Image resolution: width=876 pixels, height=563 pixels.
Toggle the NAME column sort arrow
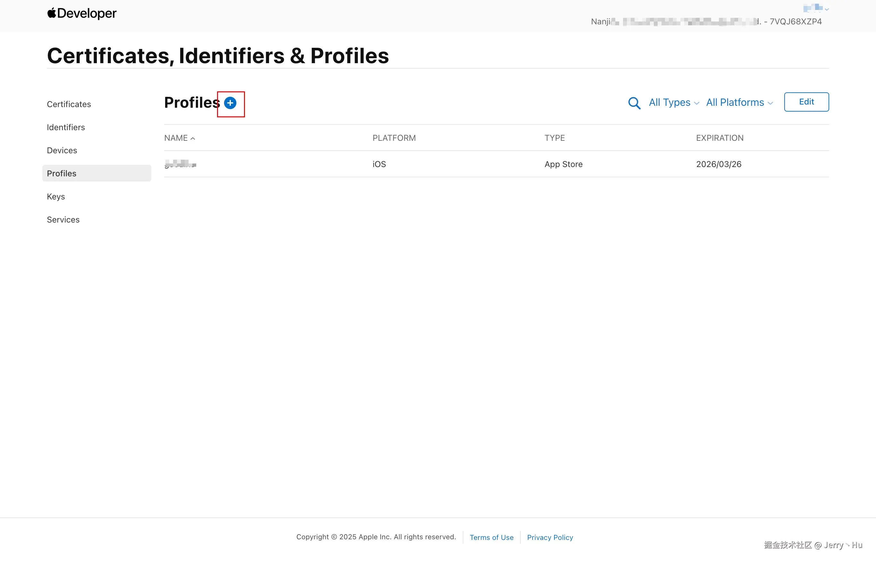click(193, 139)
